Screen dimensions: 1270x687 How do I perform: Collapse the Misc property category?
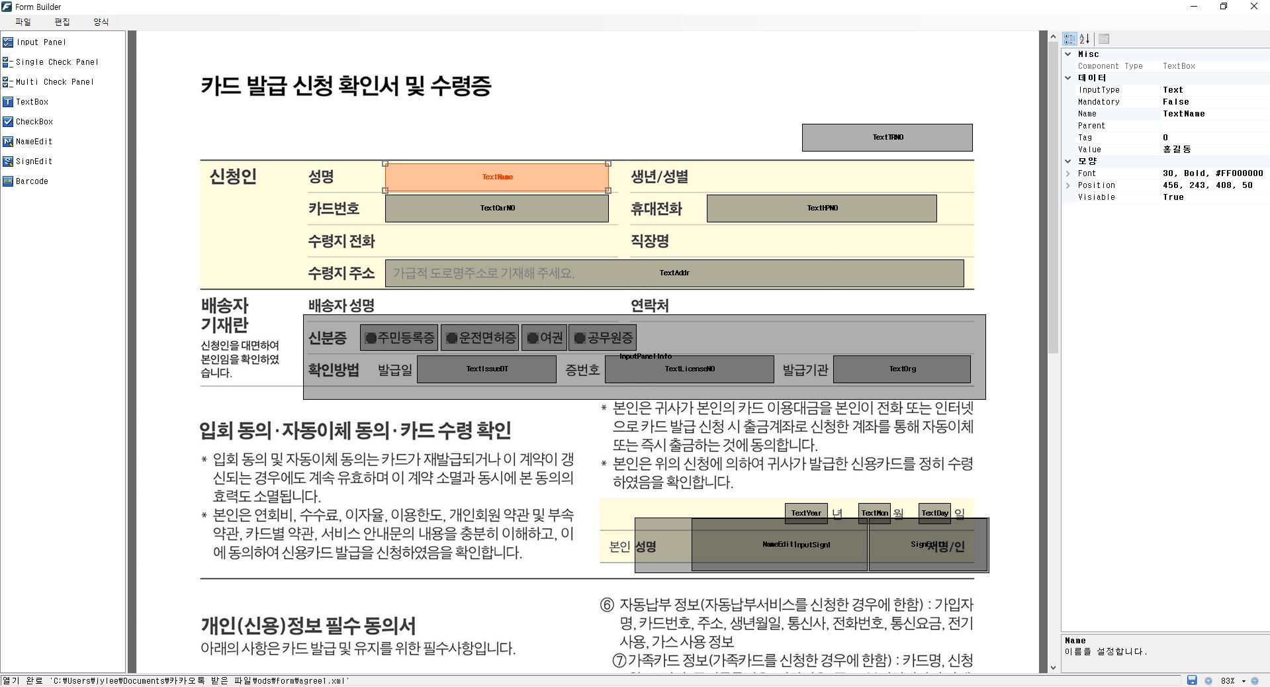[1067, 54]
